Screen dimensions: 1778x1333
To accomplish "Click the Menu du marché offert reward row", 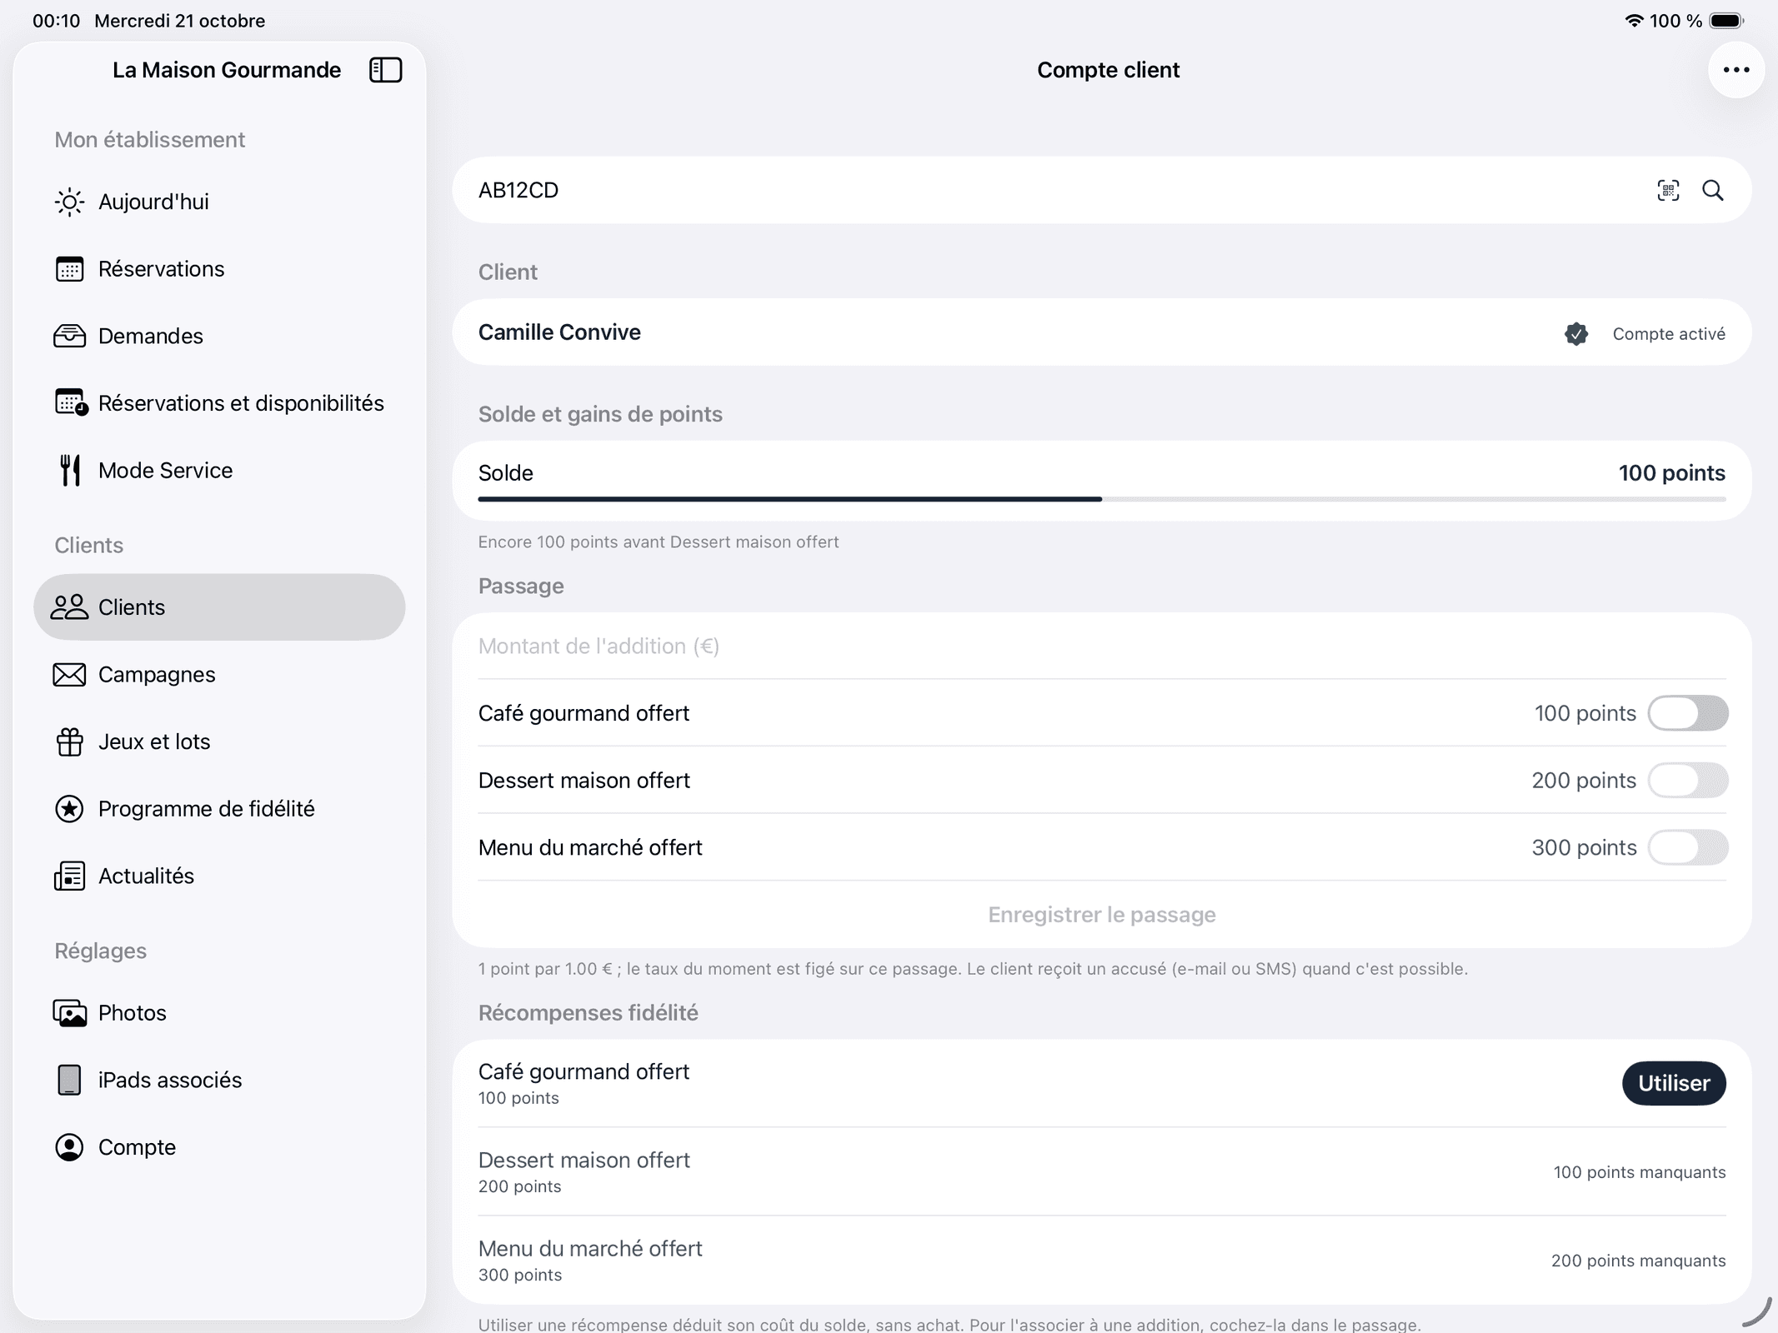I will tap(1102, 1261).
